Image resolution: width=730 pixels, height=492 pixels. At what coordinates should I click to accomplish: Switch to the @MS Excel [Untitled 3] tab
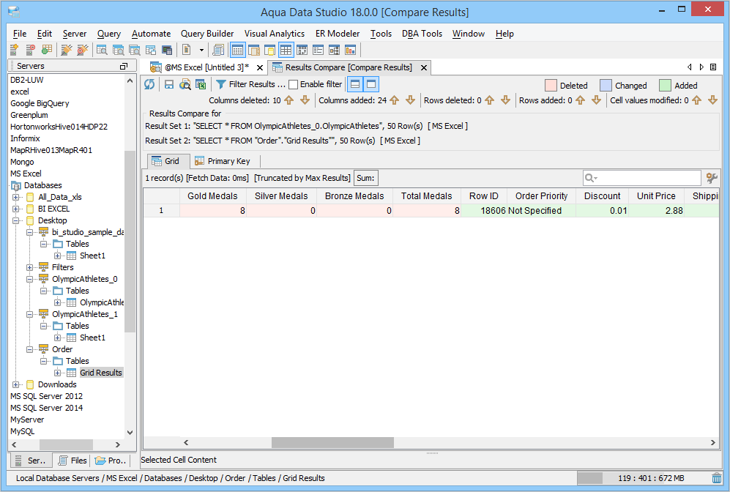pos(206,67)
